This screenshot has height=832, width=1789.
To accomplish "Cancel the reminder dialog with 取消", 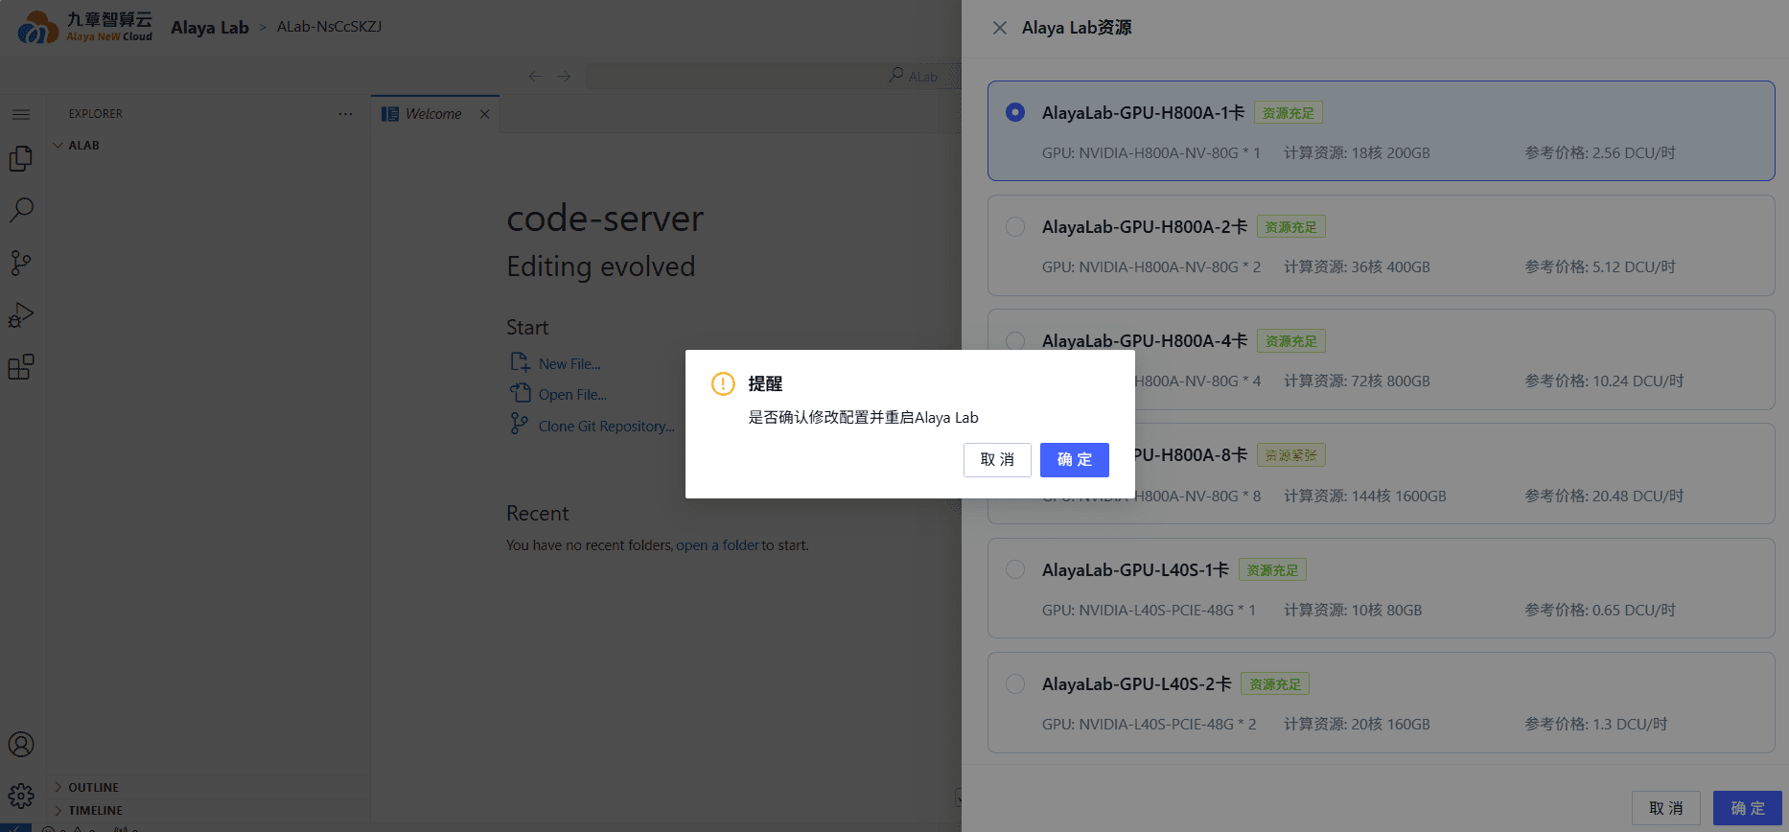I will click(997, 460).
